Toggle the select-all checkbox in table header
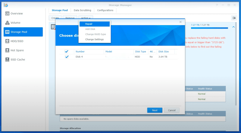 pyautogui.click(x=67, y=52)
